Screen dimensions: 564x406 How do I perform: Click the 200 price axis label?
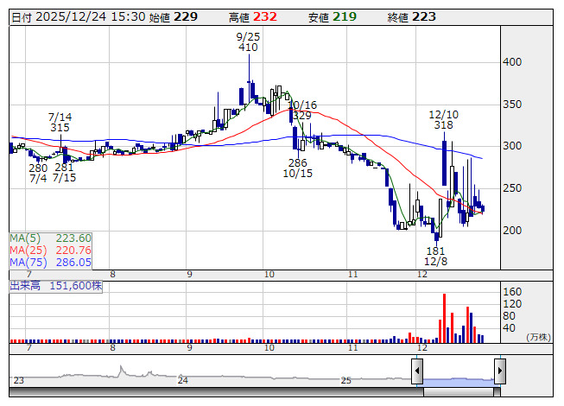(512, 230)
